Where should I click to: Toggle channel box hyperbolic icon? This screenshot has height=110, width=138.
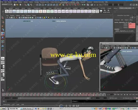coord(134,17)
